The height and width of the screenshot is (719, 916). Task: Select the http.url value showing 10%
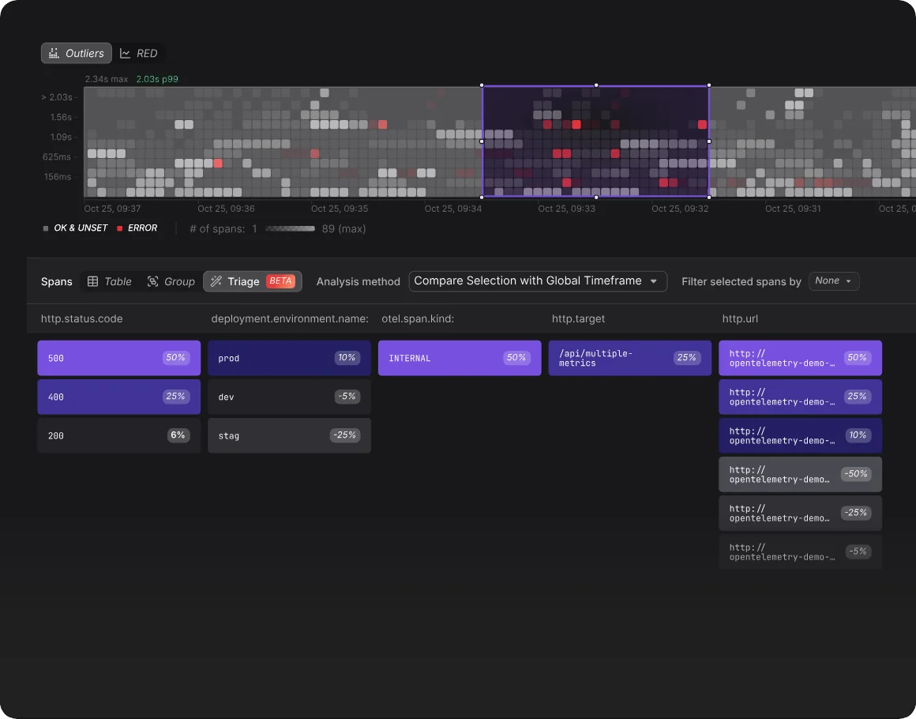pos(801,435)
